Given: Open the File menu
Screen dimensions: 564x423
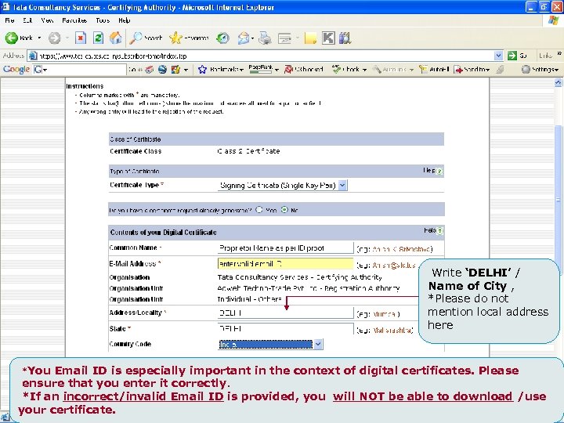Looking at the screenshot, I should click(x=9, y=20).
